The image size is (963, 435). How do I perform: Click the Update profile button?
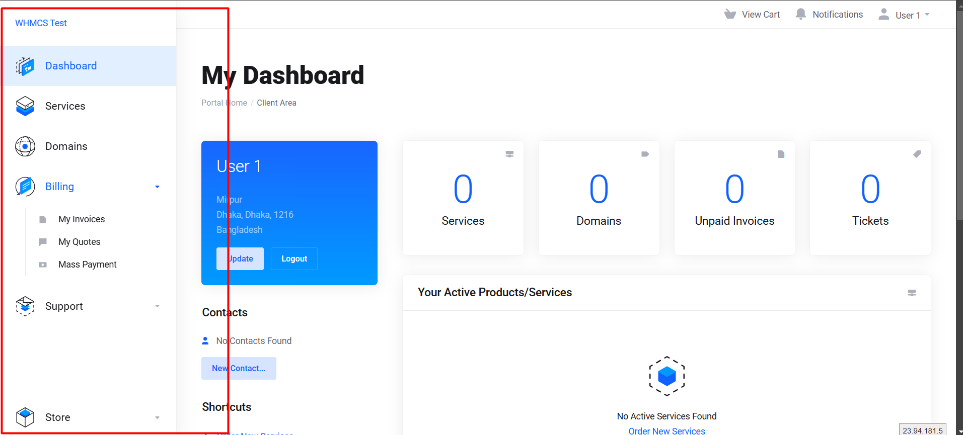[x=240, y=258]
